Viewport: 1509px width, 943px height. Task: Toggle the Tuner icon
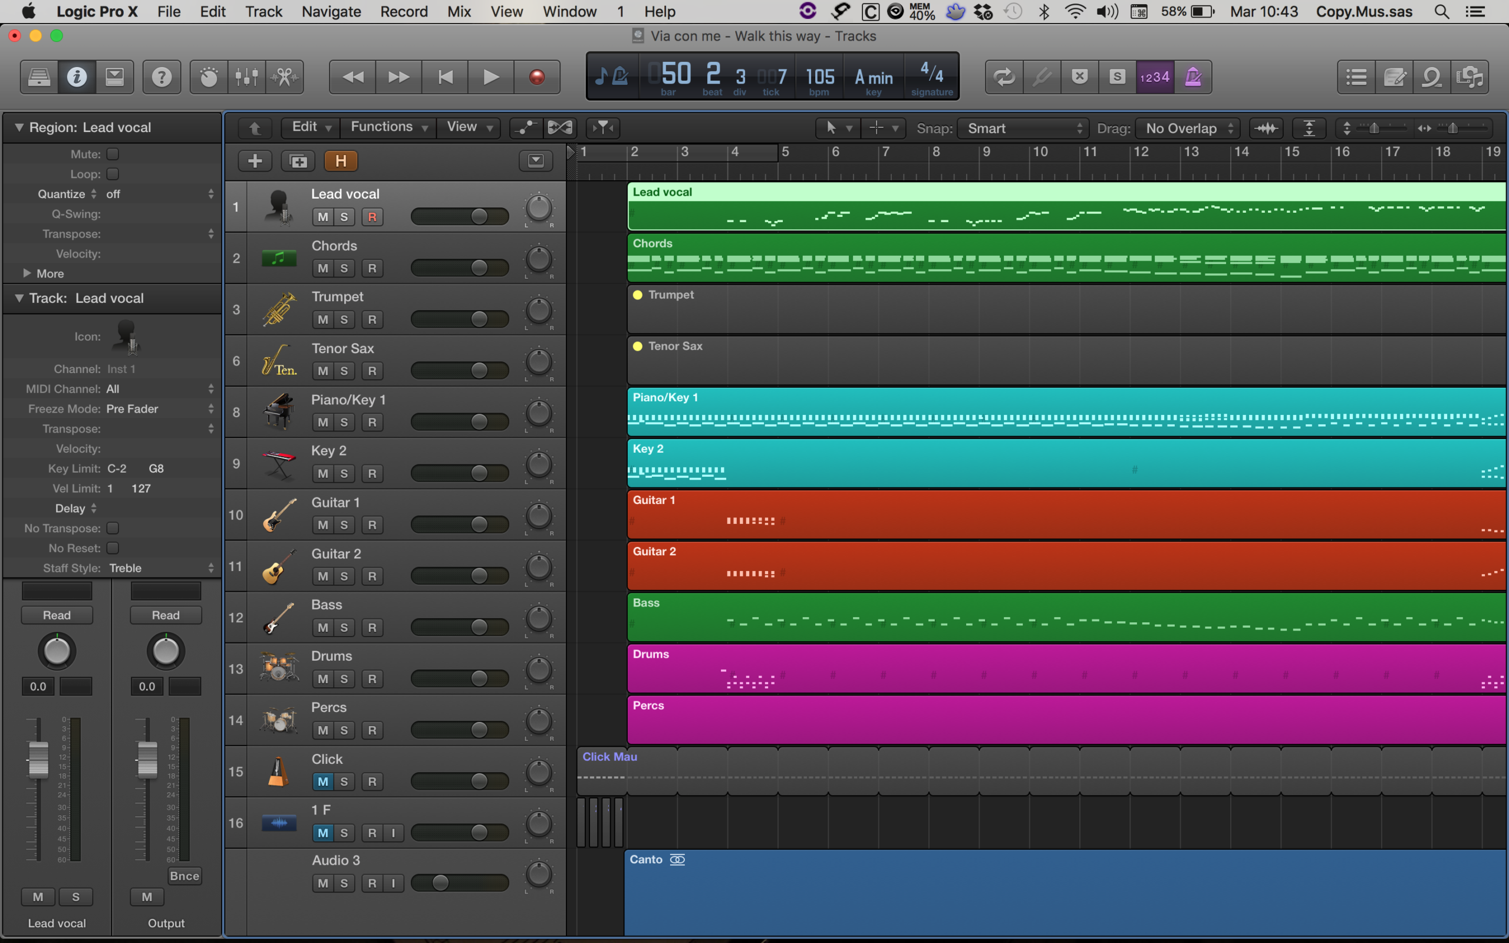[1042, 77]
